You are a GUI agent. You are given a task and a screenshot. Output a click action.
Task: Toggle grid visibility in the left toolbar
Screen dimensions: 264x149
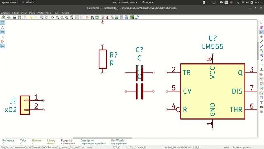point(2,23)
